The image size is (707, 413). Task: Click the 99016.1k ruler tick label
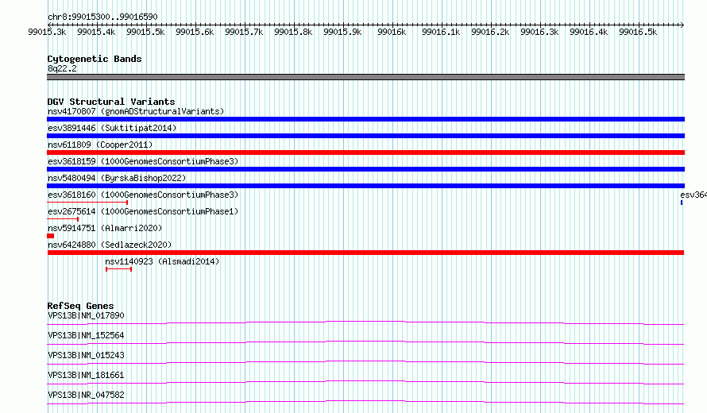click(x=441, y=32)
